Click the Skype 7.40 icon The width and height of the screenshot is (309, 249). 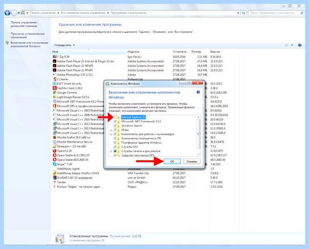[55, 164]
